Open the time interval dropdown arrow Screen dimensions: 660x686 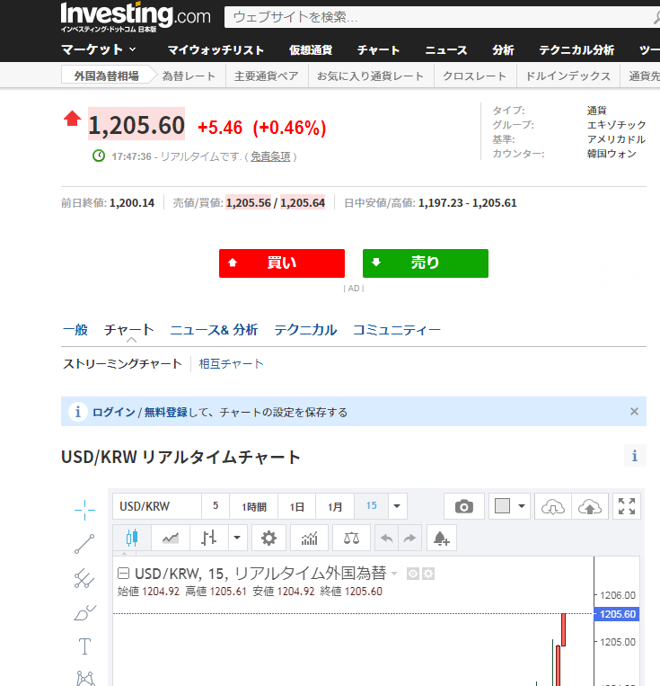[x=398, y=506]
